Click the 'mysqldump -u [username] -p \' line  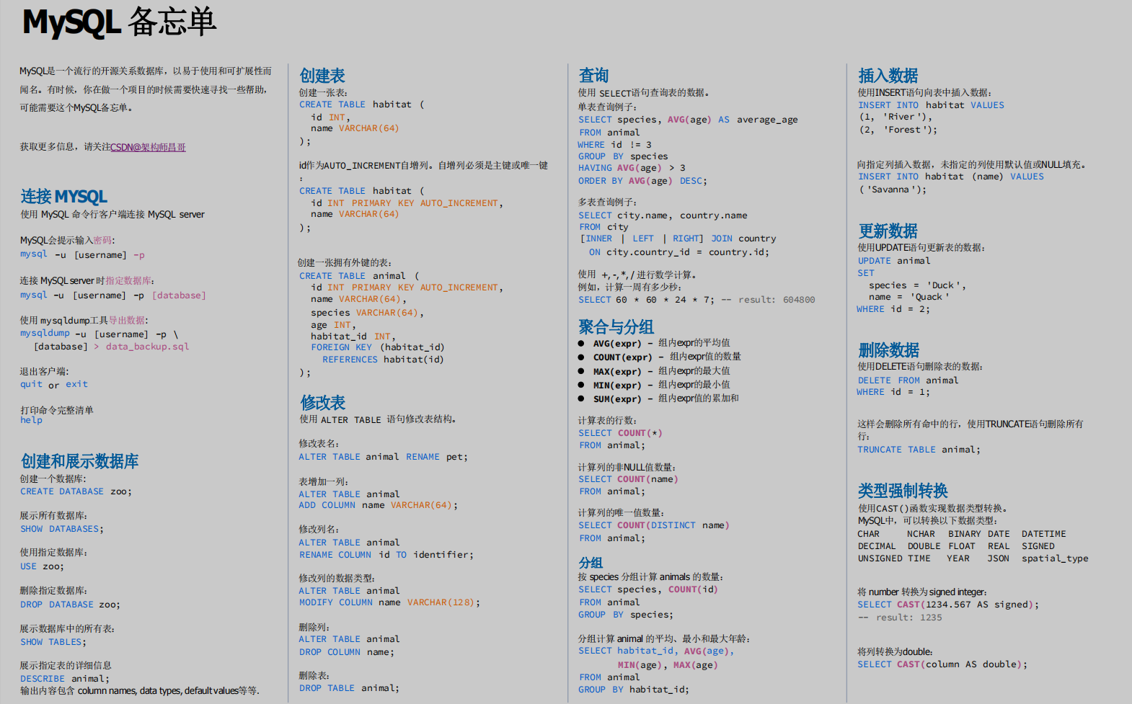(x=99, y=334)
